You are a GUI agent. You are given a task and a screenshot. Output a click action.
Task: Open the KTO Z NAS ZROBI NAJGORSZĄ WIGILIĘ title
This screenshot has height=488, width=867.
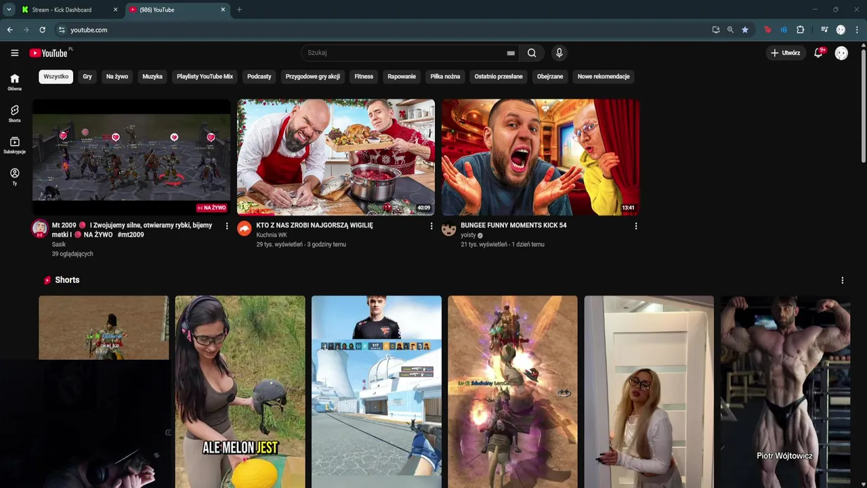(x=314, y=225)
